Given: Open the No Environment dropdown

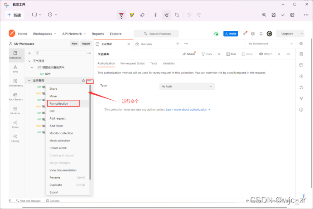Looking at the screenshot, I should (270, 44).
